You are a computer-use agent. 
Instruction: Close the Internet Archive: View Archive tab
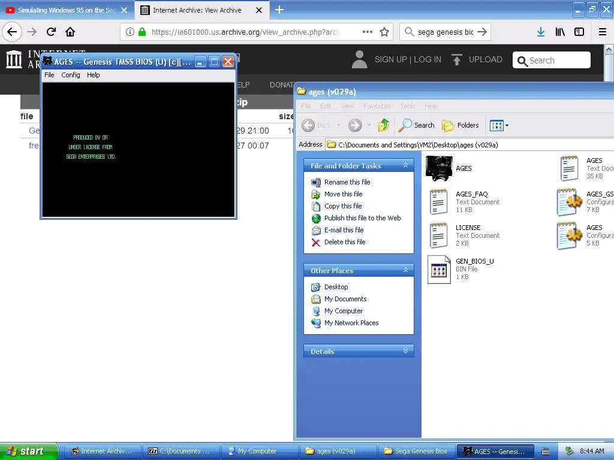click(259, 10)
